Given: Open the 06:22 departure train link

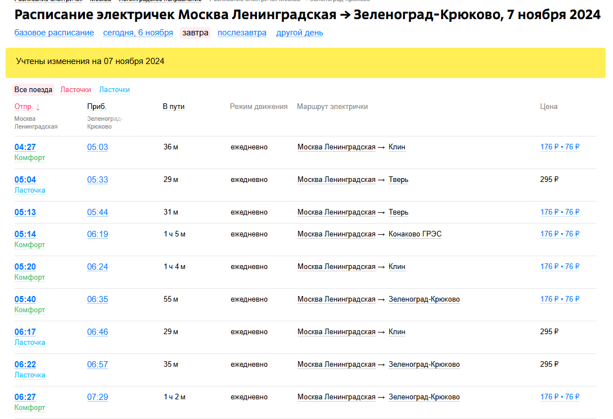Looking at the screenshot, I should (x=25, y=365).
